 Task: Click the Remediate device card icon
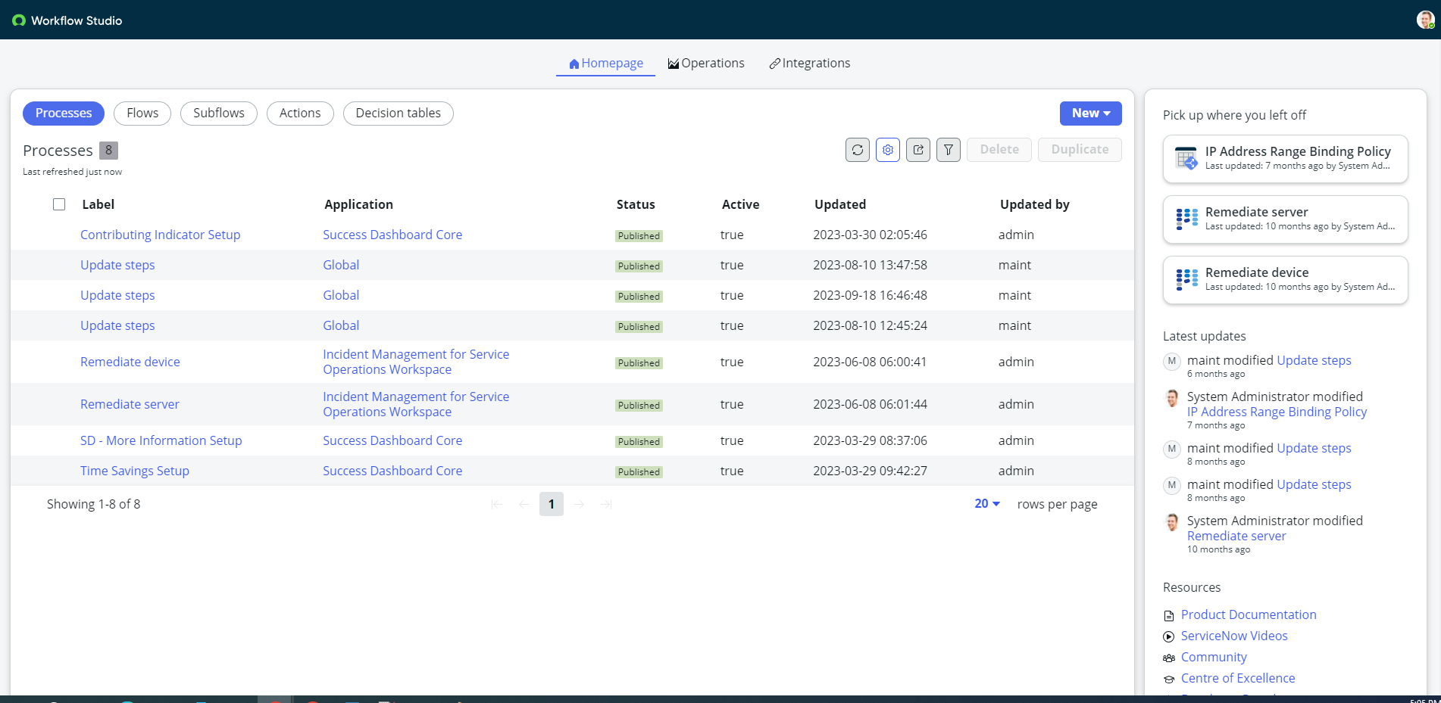tap(1186, 279)
